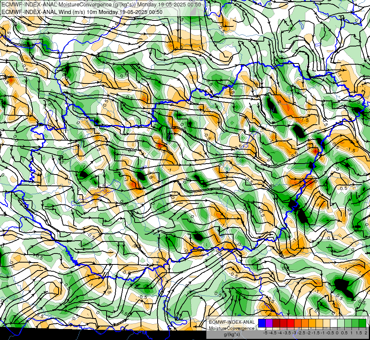Pick the legend swatch between -2 and -1.5
The width and height of the screenshot is (370, 340).
coord(312,323)
